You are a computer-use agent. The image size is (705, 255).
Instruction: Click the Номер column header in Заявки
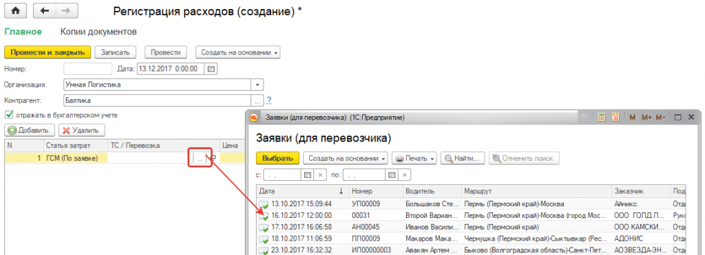pos(375,191)
